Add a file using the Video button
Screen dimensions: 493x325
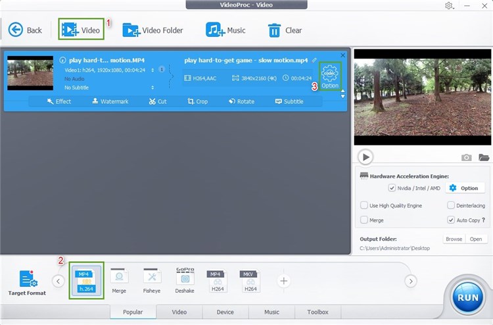click(81, 29)
